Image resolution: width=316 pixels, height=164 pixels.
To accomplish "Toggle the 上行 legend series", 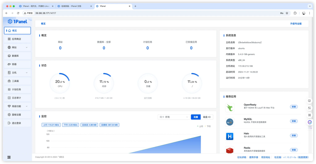I will pos(200,126).
